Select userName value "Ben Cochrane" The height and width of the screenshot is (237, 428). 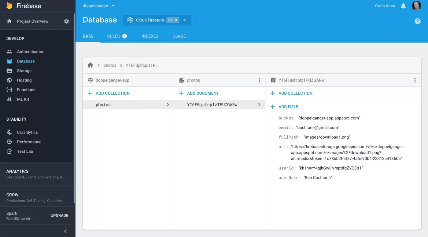point(318,177)
